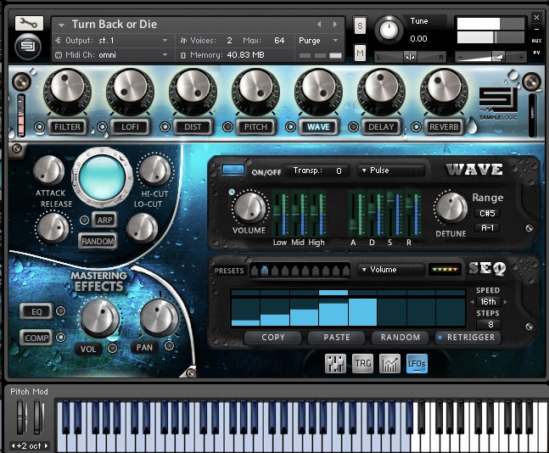The image size is (549, 453).
Task: Open the LFOs page icon
Action: pos(417,363)
